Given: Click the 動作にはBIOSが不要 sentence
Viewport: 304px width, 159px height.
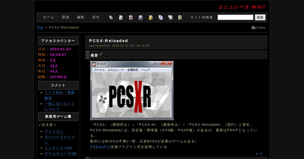Looking at the screenshot, I should (144, 141).
